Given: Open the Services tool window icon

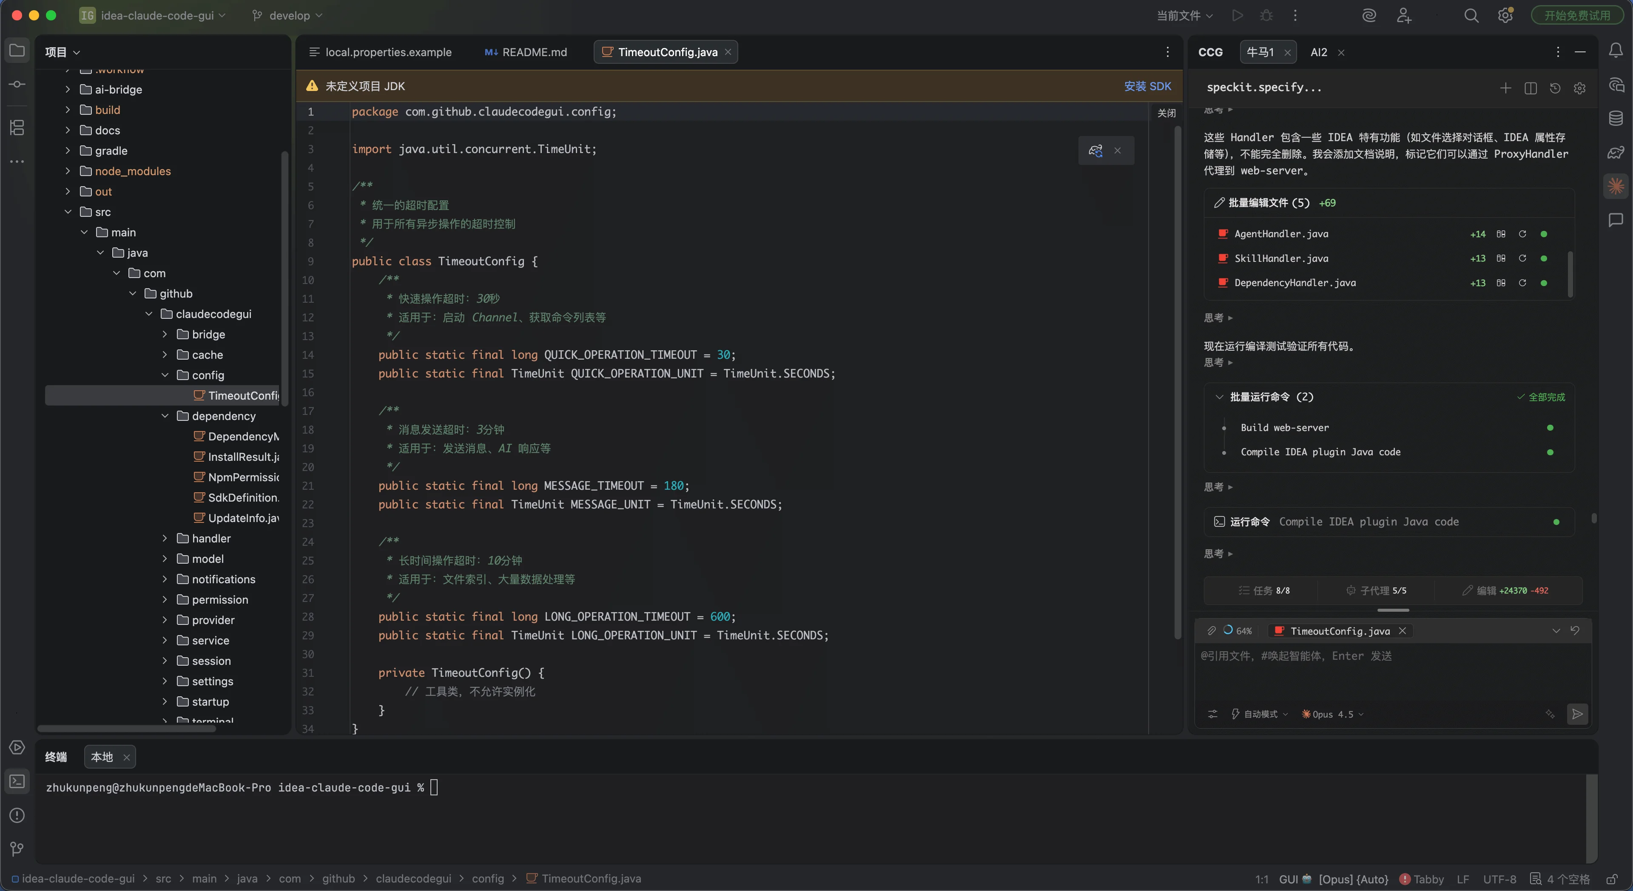Looking at the screenshot, I should (x=17, y=747).
